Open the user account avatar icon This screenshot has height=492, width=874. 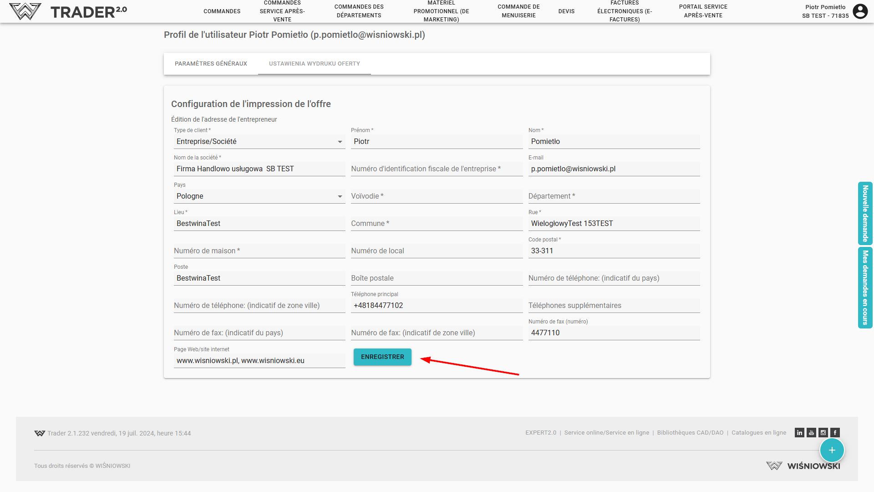click(860, 11)
